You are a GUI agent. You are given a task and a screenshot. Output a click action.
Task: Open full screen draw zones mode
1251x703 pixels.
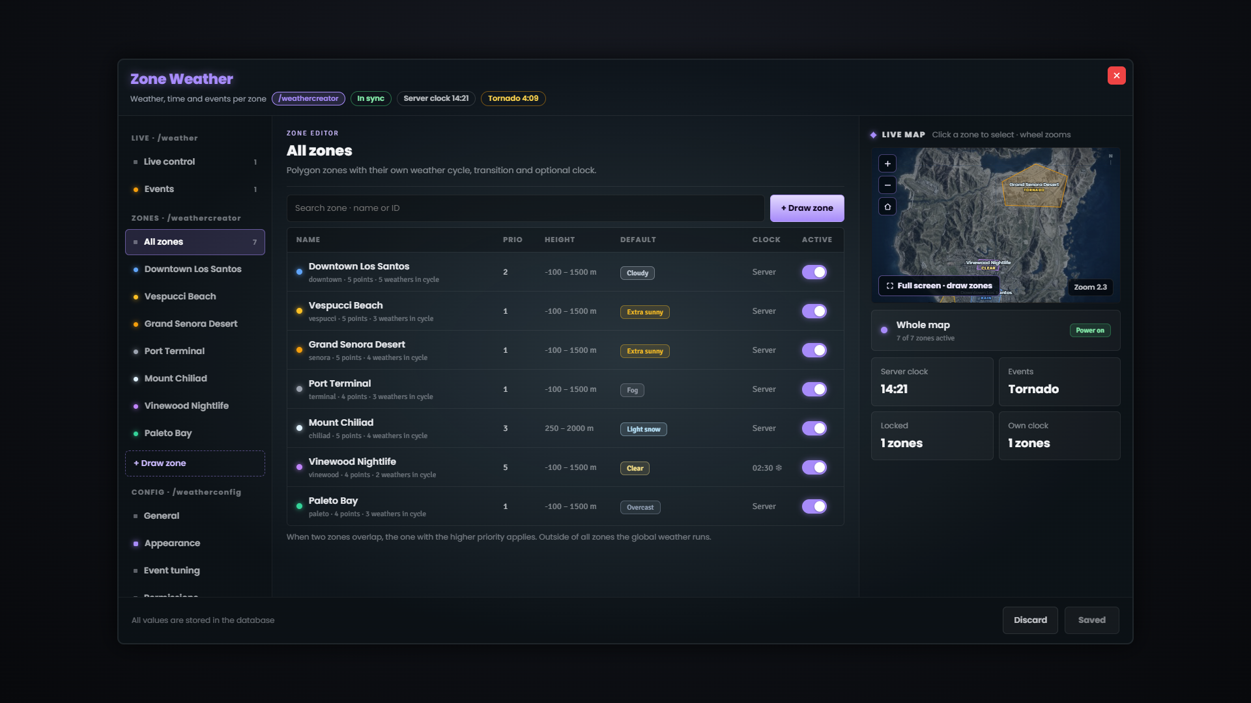click(939, 286)
